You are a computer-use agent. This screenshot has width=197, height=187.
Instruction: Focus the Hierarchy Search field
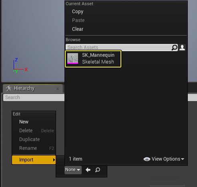(x=34, y=97)
